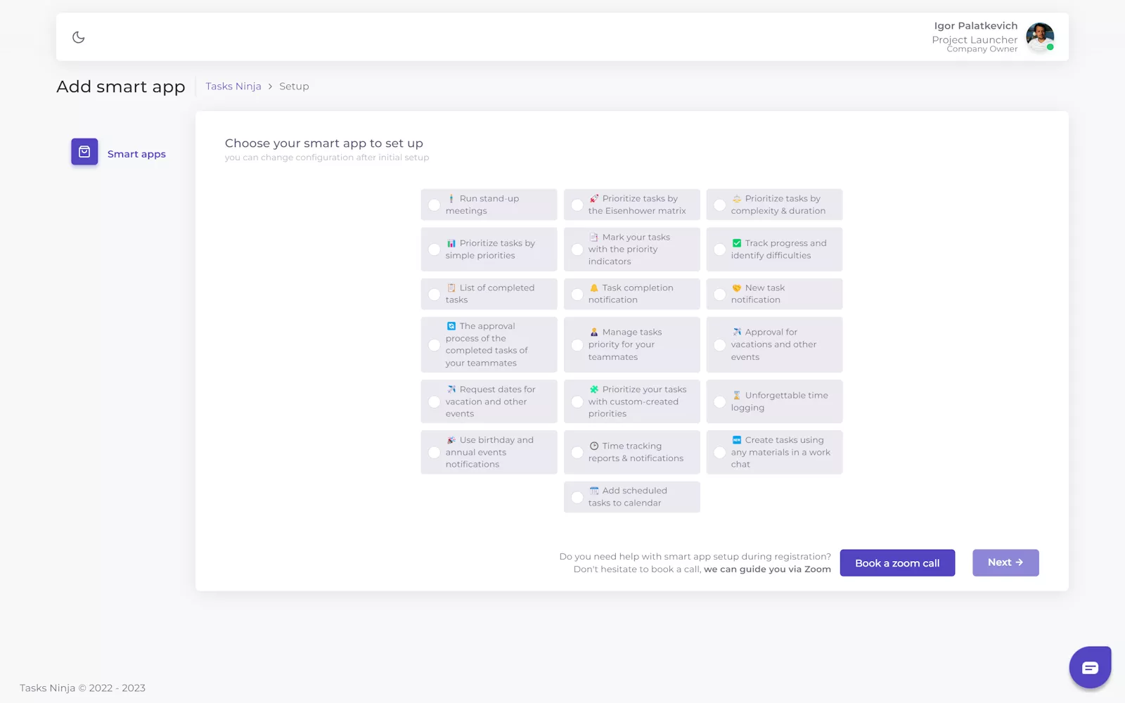Choose Create tasks using any materials option

[x=774, y=452]
